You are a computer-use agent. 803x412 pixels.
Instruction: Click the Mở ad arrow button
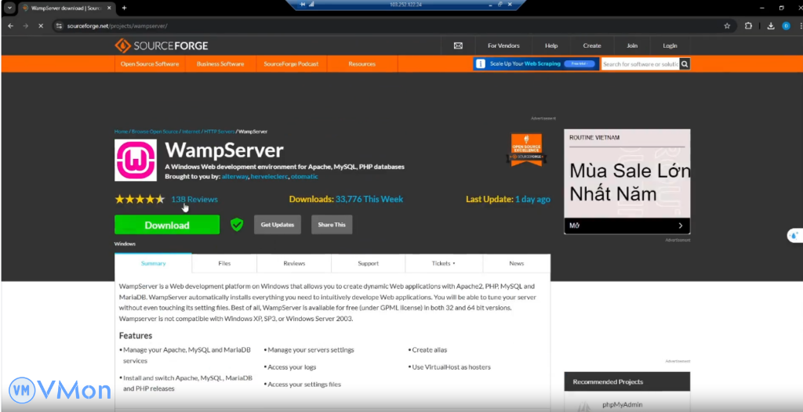(x=680, y=226)
